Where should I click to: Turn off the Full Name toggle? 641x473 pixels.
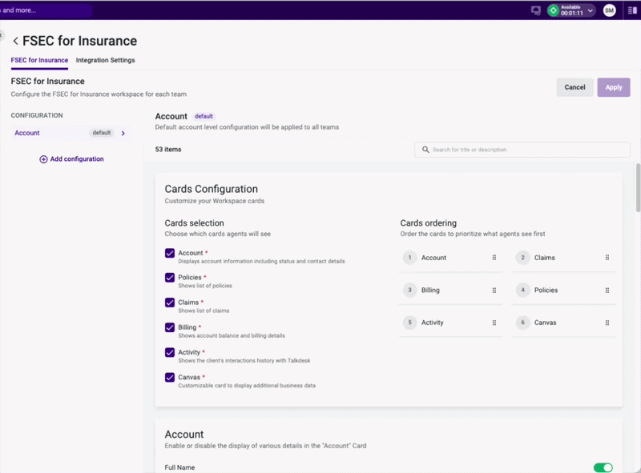pos(603,467)
